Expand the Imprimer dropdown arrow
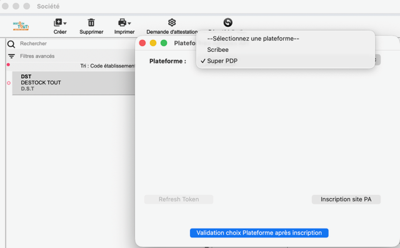This screenshot has height=248, width=400. click(x=129, y=23)
